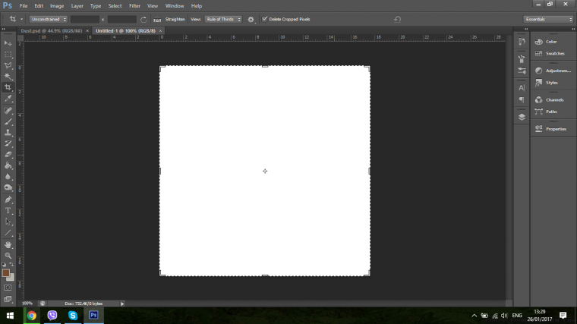Screen dimensions: 577x324
Task: Click the 100% zoom level field
Action: pos(27,304)
